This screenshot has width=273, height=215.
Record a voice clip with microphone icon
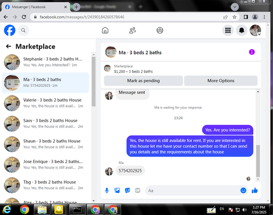pos(107,190)
